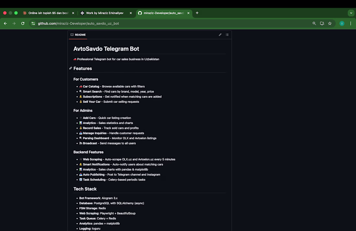The width and height of the screenshot is (356, 231).
Task: Click the Bot Framework: Aiogram 3.x line
Action: pos(98,198)
